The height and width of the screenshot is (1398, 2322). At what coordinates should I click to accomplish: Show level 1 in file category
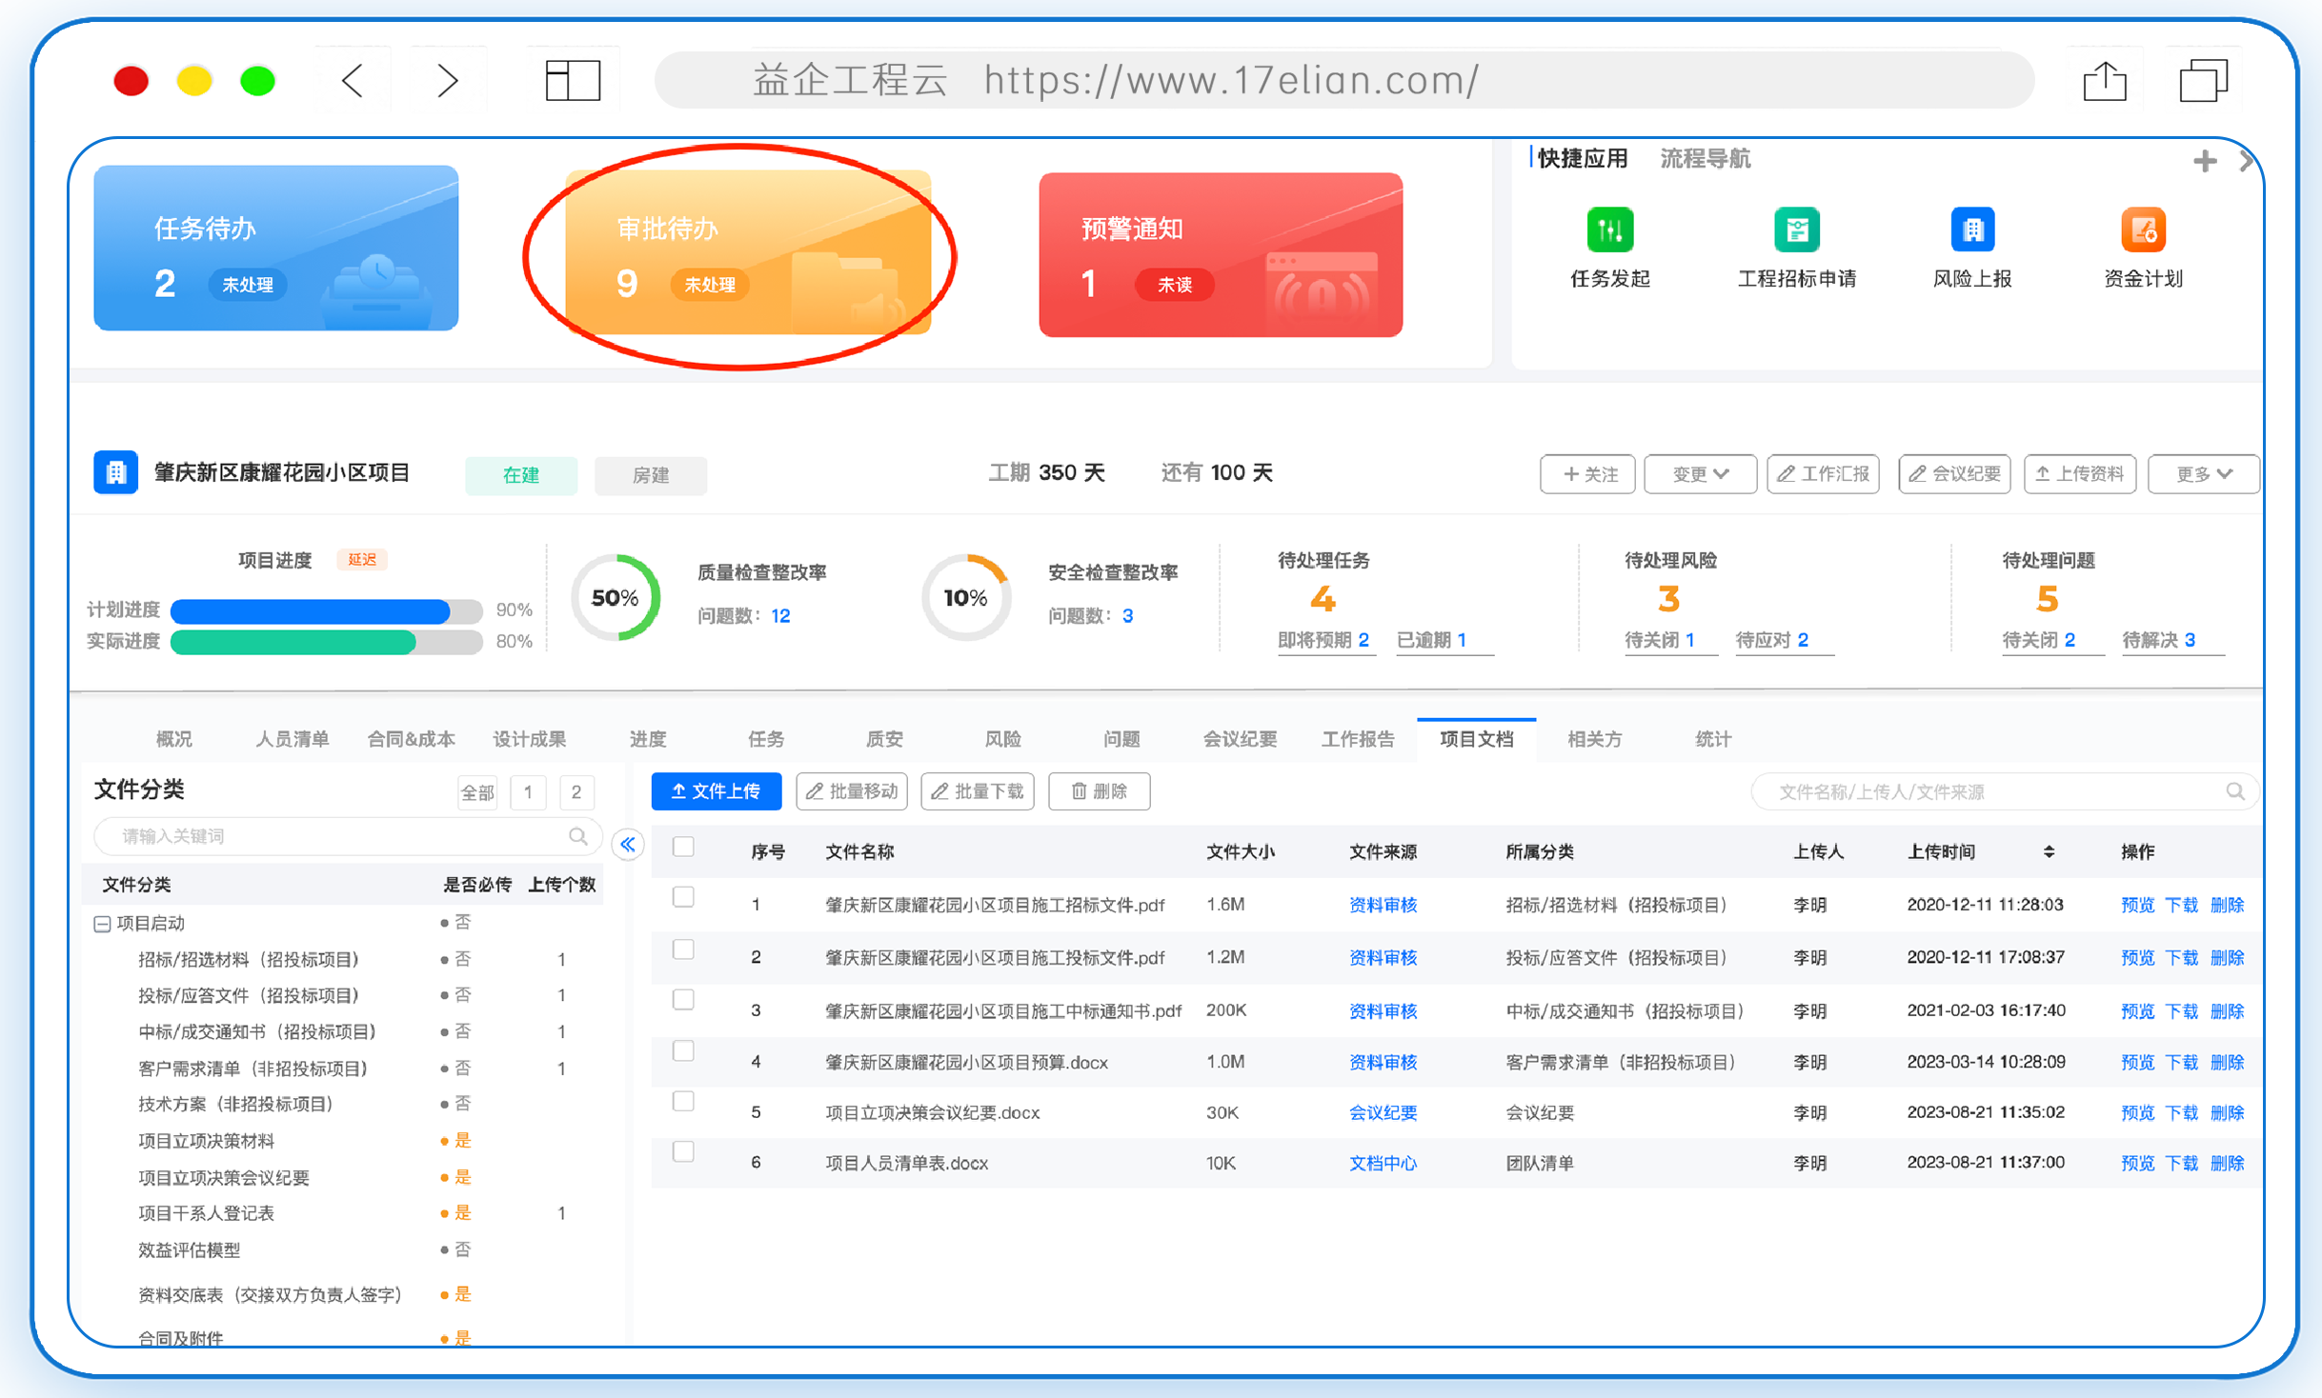coord(528,792)
